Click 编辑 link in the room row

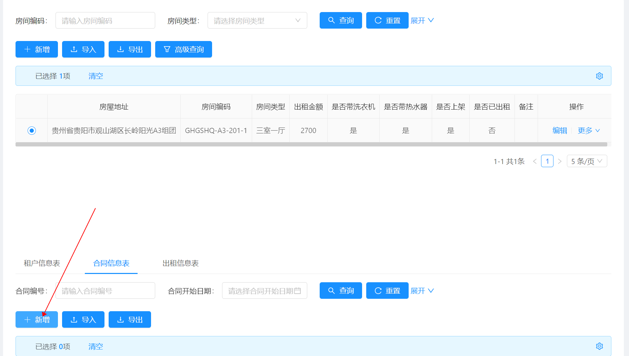(x=559, y=131)
